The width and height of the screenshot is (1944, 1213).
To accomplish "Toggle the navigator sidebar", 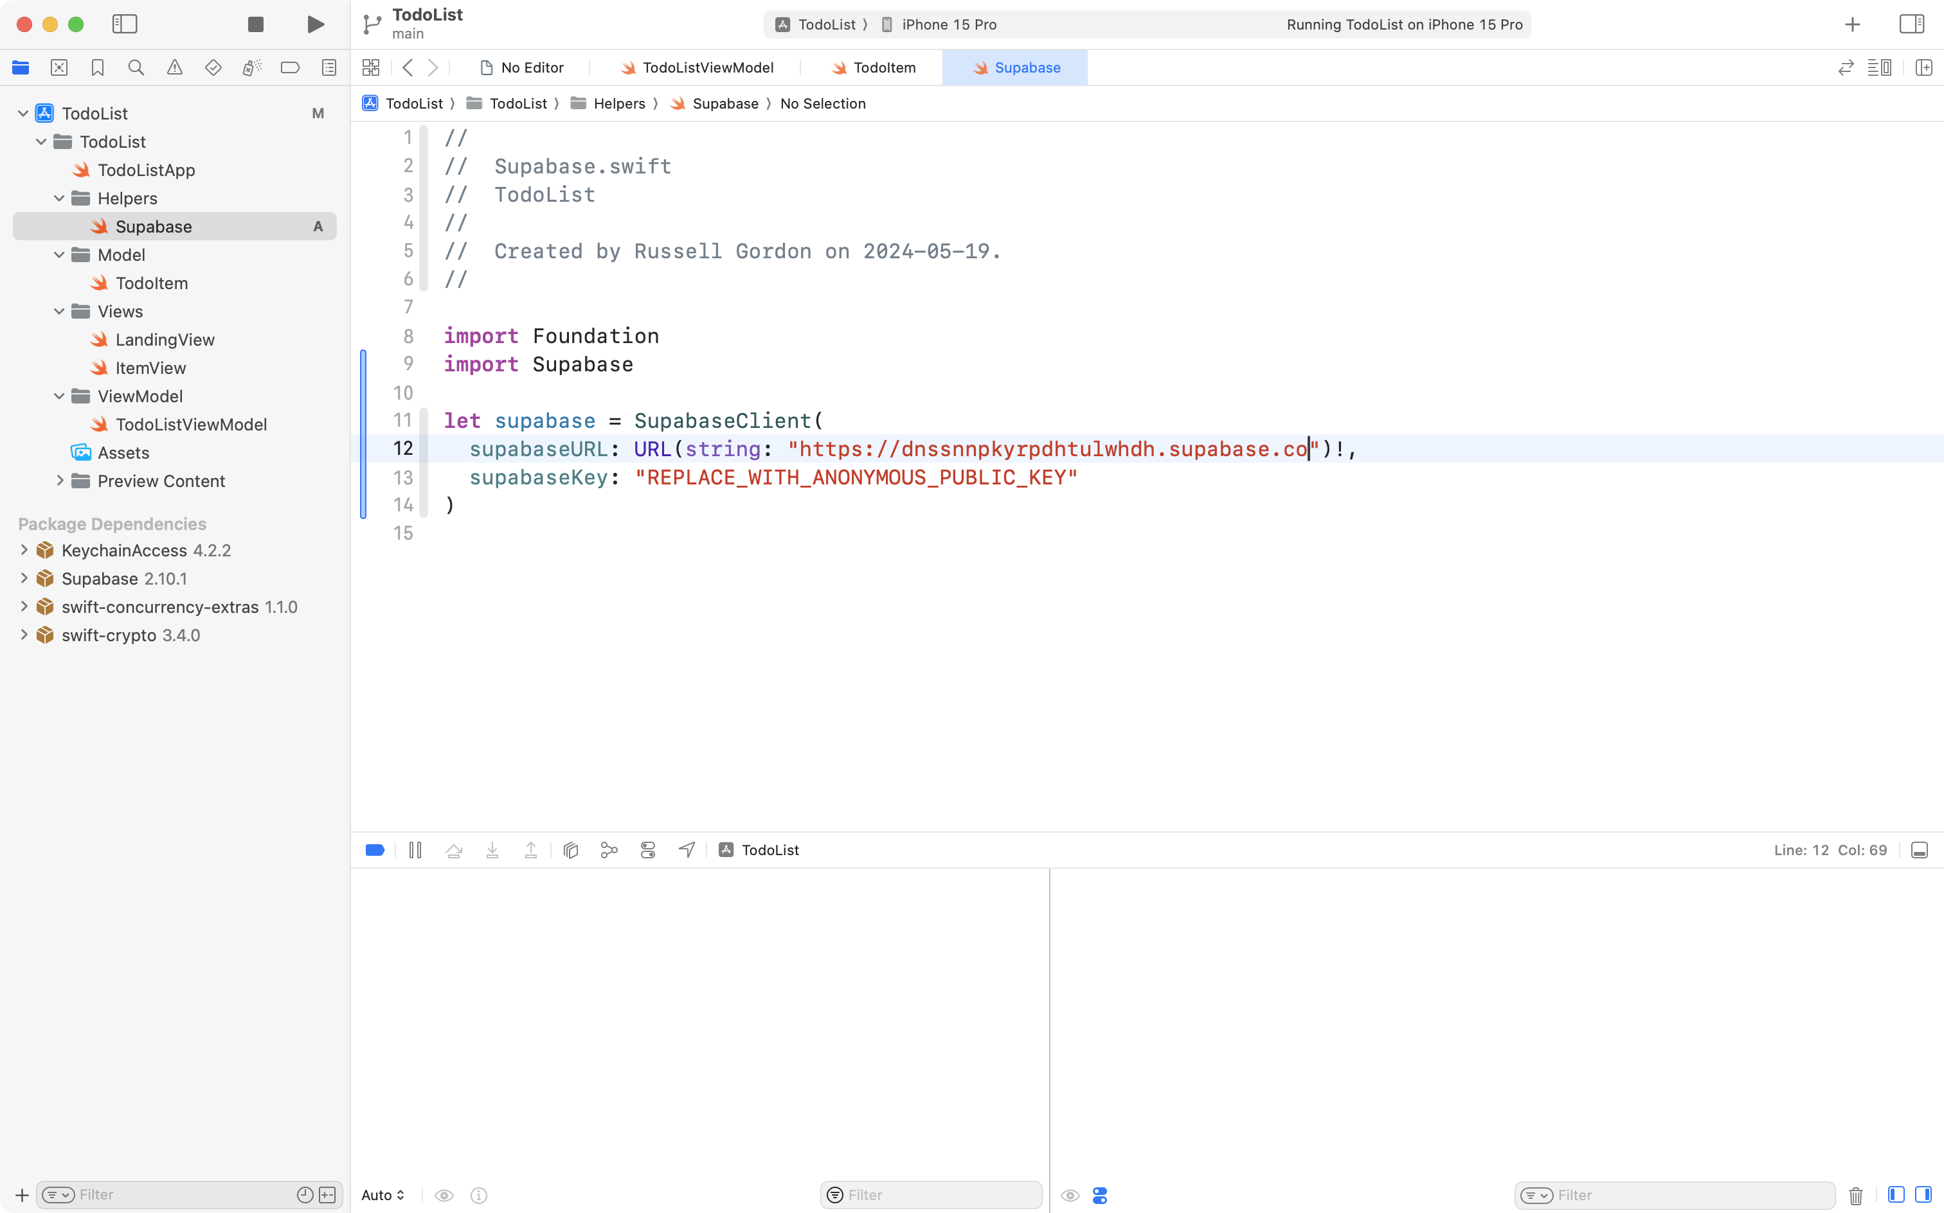I will click(125, 24).
